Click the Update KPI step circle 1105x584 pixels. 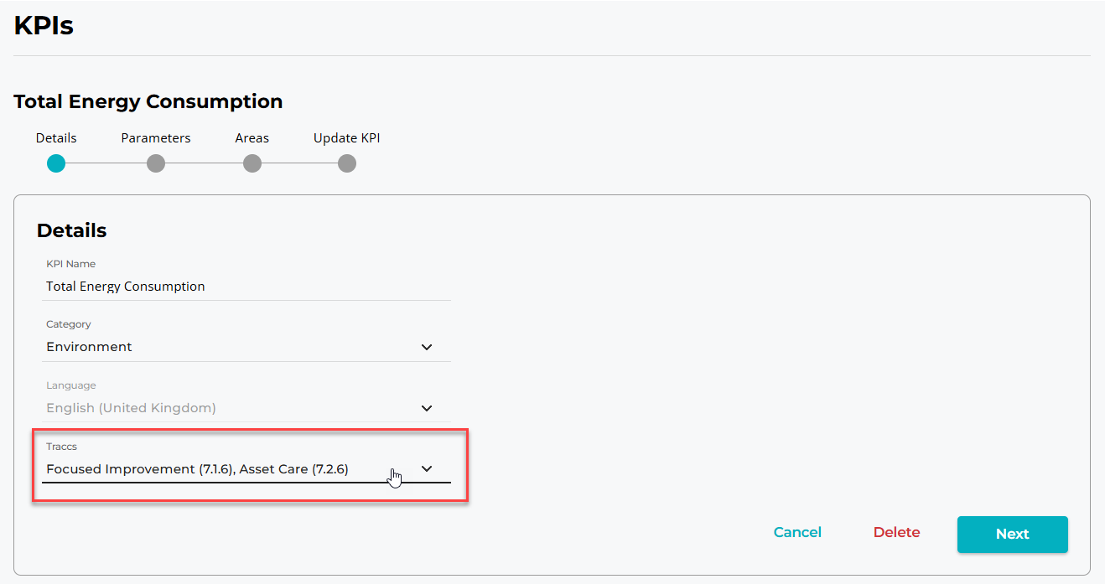pyautogui.click(x=347, y=163)
